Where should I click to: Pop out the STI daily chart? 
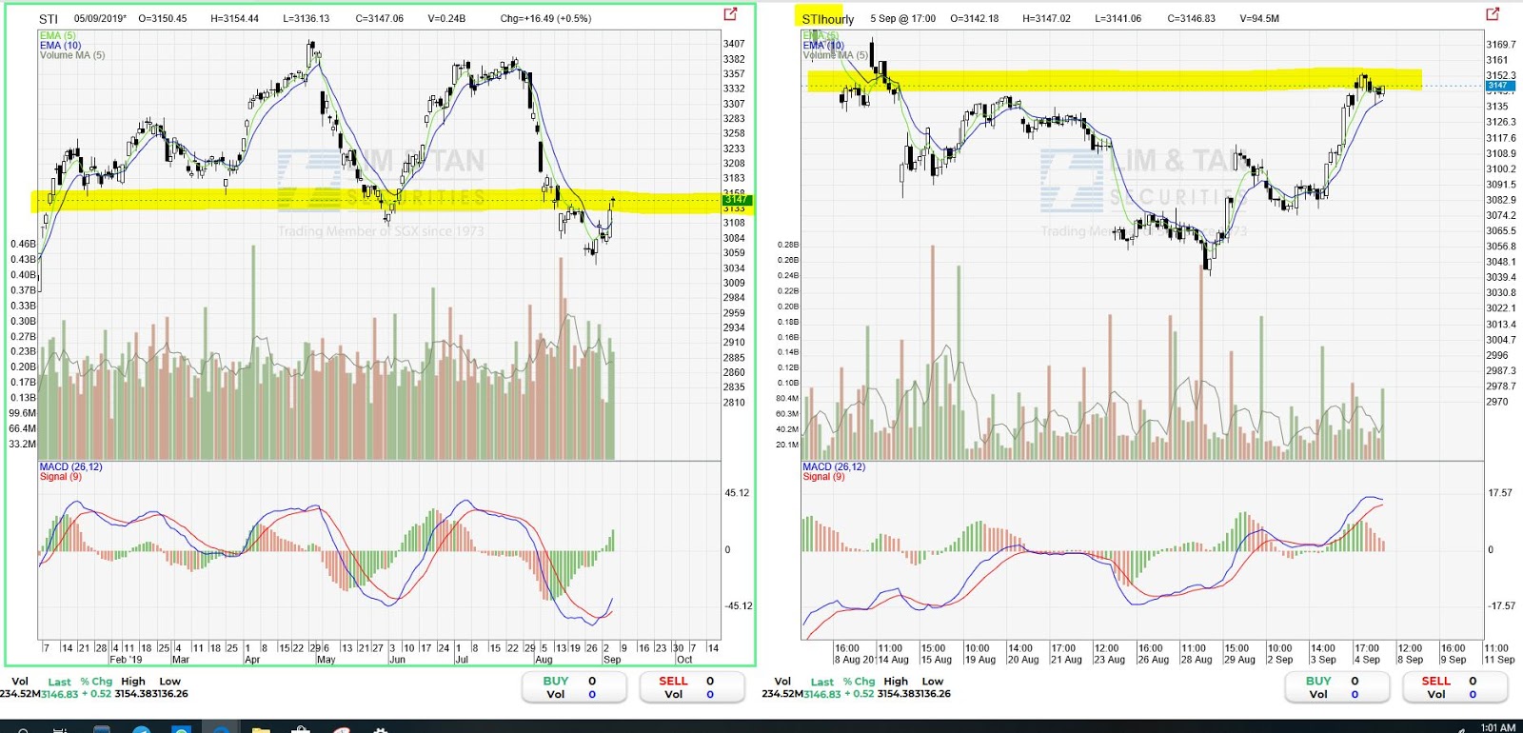coord(730,13)
